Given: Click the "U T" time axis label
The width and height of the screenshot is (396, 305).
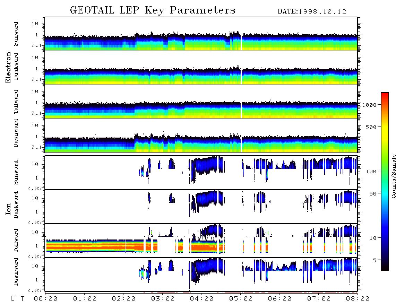Looking at the screenshot, I should [17, 299].
